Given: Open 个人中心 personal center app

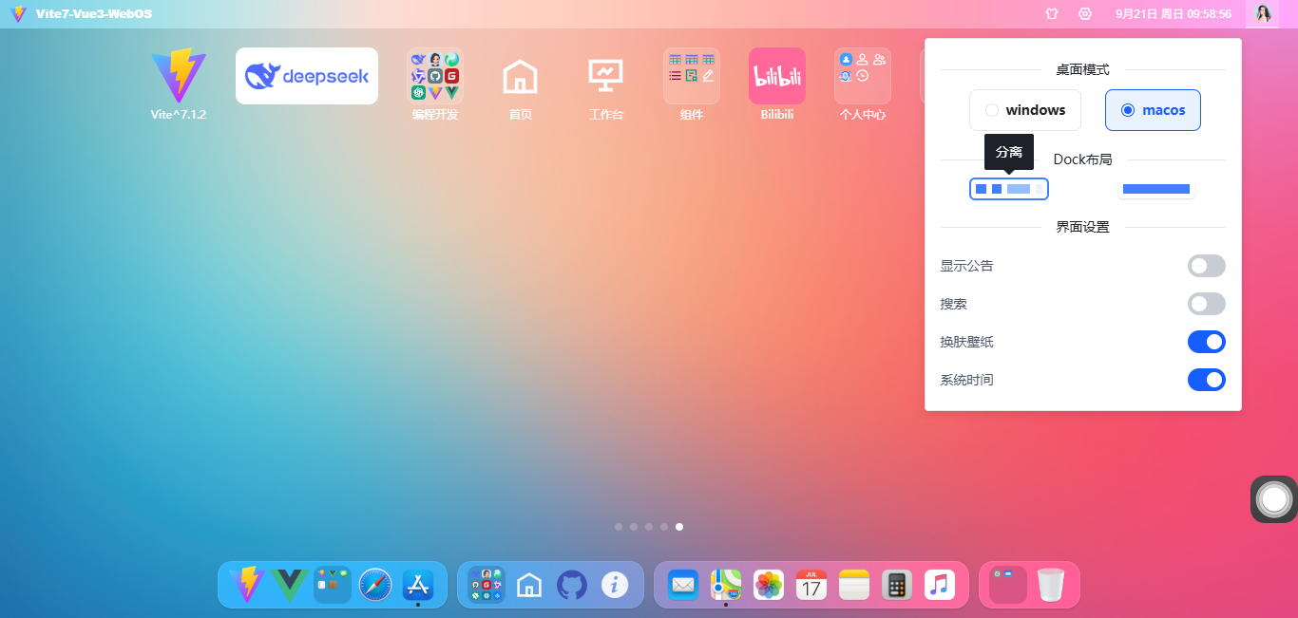Looking at the screenshot, I should point(862,76).
